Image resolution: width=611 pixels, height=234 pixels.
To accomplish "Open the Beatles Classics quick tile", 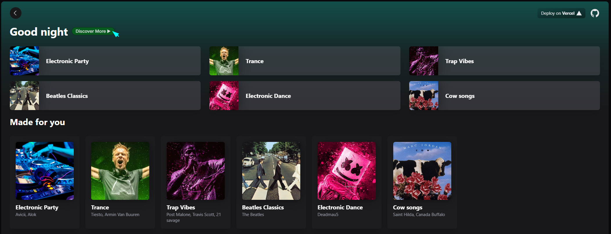I will click(105, 96).
